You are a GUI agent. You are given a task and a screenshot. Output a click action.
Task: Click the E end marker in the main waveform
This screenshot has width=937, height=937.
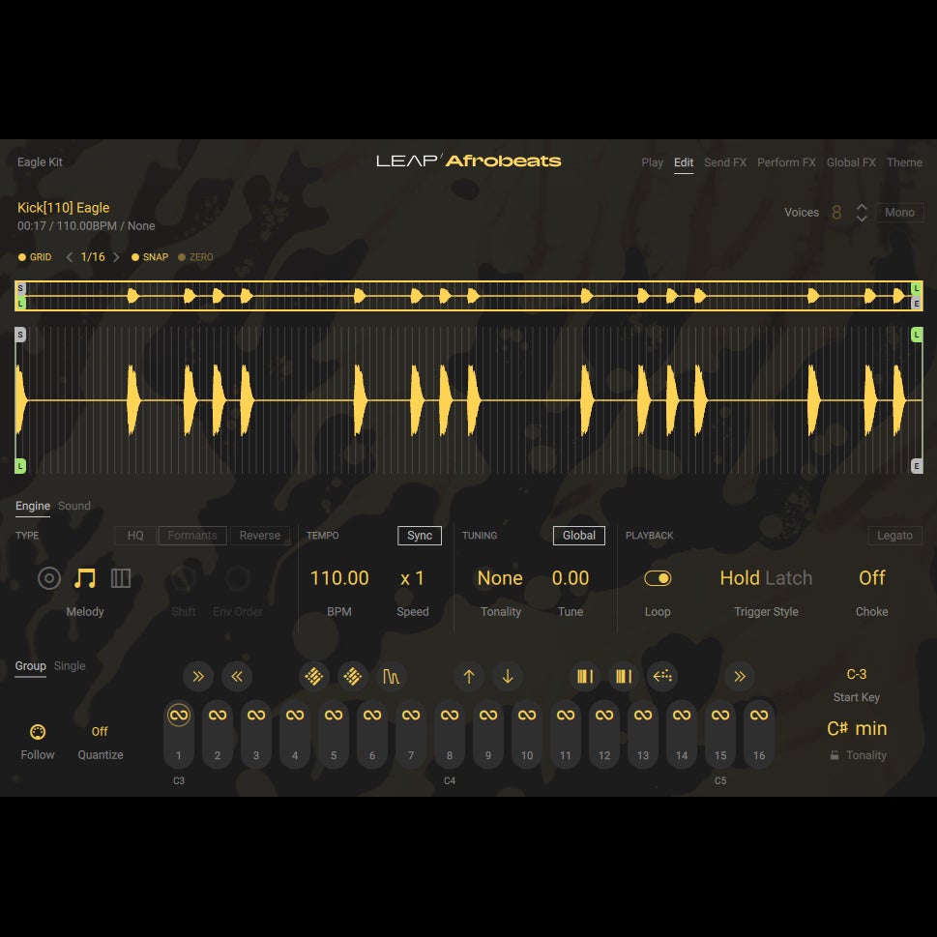pyautogui.click(x=917, y=466)
